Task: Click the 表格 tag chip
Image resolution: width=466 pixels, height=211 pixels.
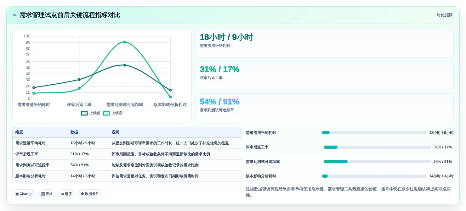Action: pyautogui.click(x=47, y=194)
